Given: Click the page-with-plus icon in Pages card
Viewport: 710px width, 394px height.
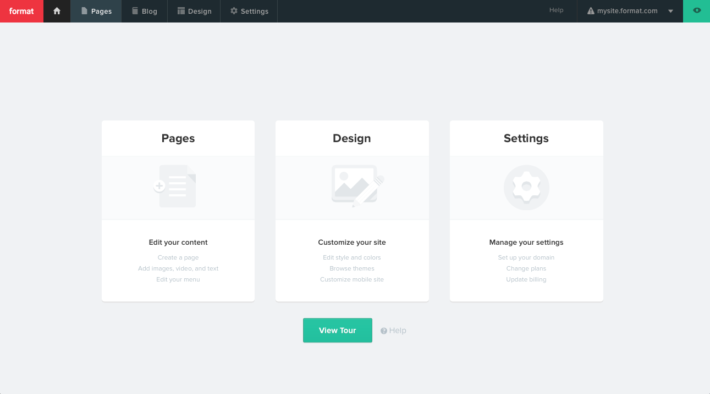Looking at the screenshot, I should 175,187.
